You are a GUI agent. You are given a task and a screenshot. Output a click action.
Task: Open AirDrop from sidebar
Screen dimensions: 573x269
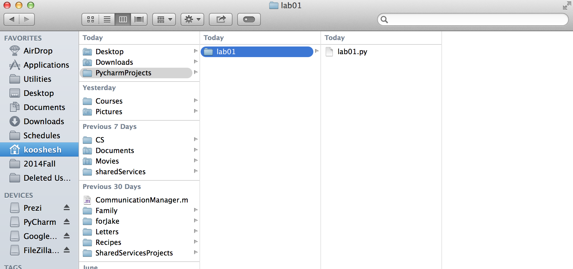(x=38, y=51)
